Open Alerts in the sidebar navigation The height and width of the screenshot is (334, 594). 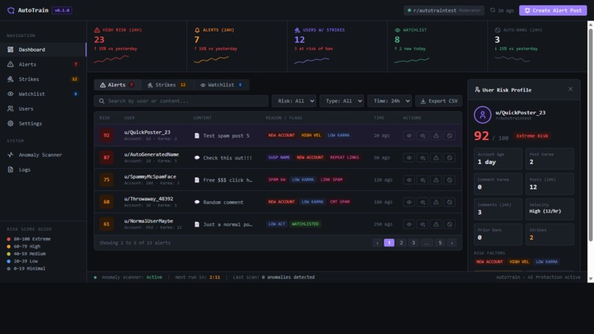[43, 64]
